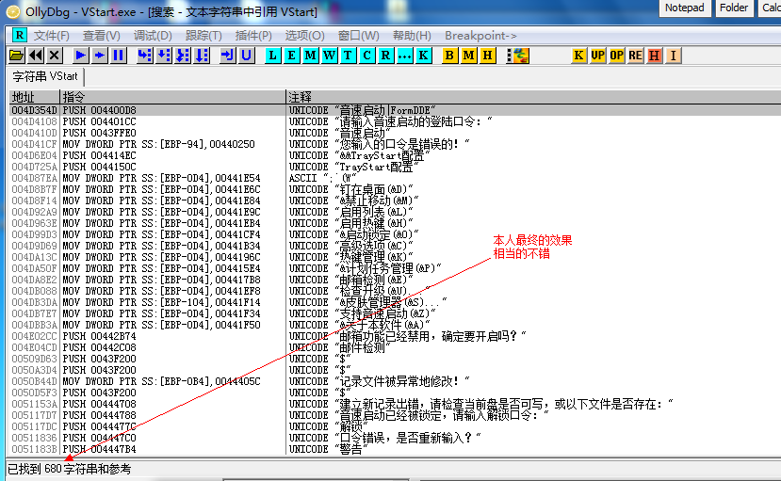The width and height of the screenshot is (781, 481).
Task: Open Call stack with cyan K
Action: pyautogui.click(x=423, y=56)
